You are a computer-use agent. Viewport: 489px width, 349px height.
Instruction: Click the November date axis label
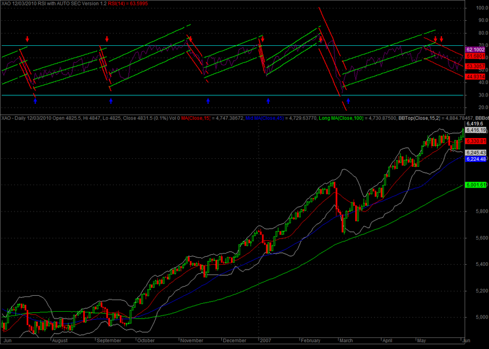point(191,340)
